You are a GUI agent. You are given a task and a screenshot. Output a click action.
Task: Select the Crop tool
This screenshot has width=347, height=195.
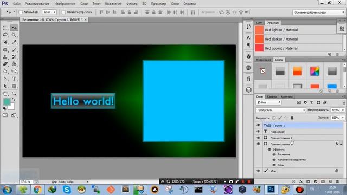[5, 42]
